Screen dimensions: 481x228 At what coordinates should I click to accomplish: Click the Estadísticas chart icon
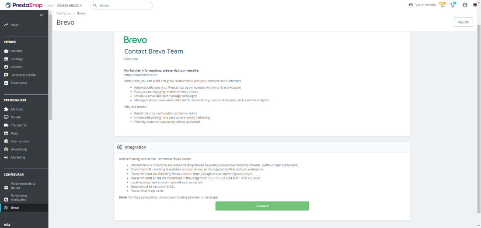tap(6, 83)
